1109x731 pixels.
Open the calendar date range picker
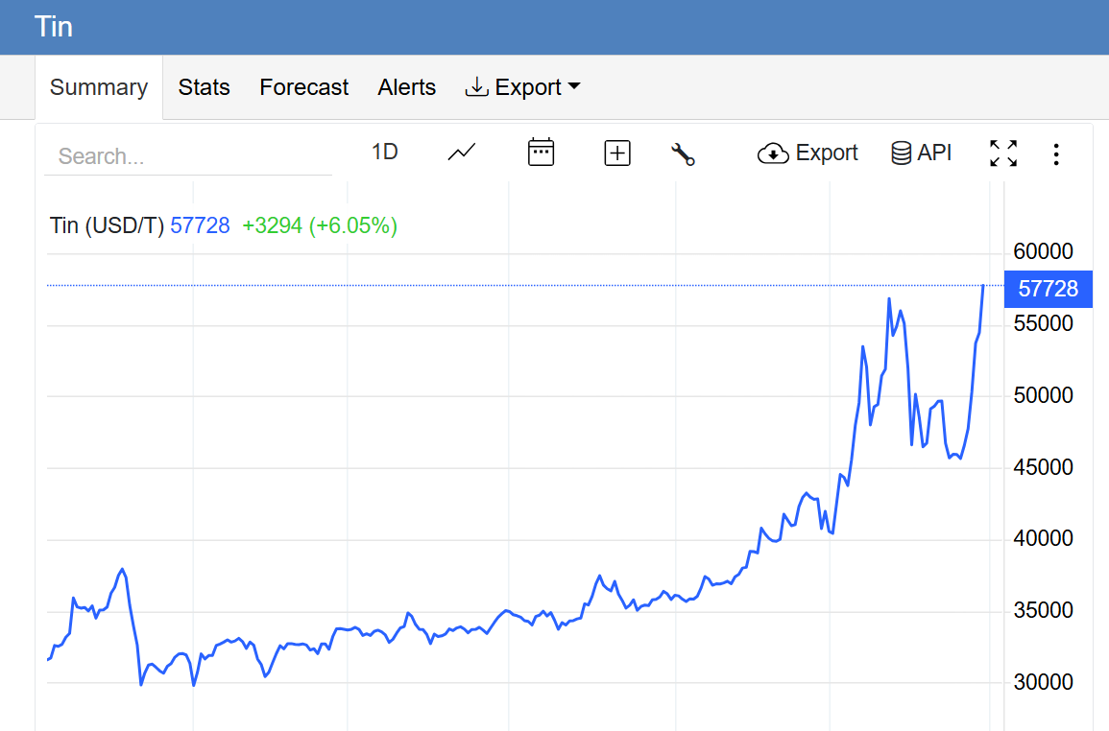click(x=542, y=153)
